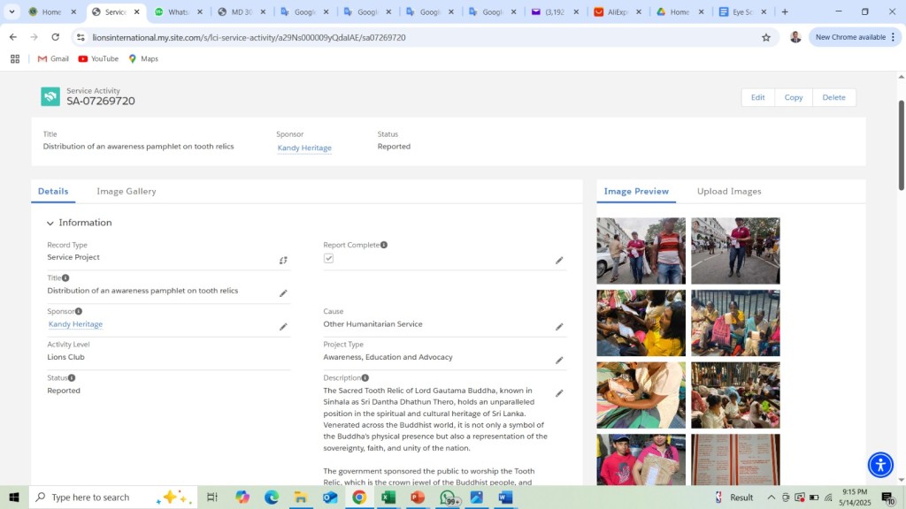Click the page vertical scrollbar thumb
The height and width of the screenshot is (509, 906).
point(901,145)
